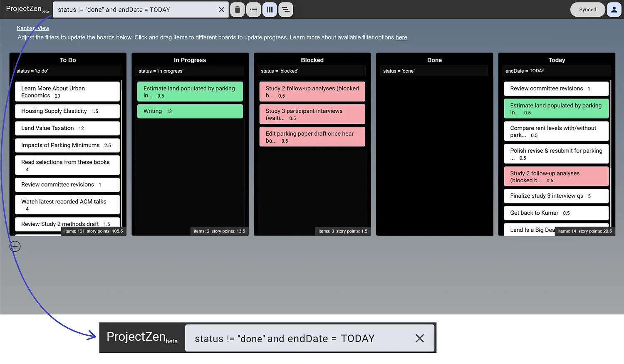Select 'Watch latest recorded ACM talks' card

[x=67, y=205]
